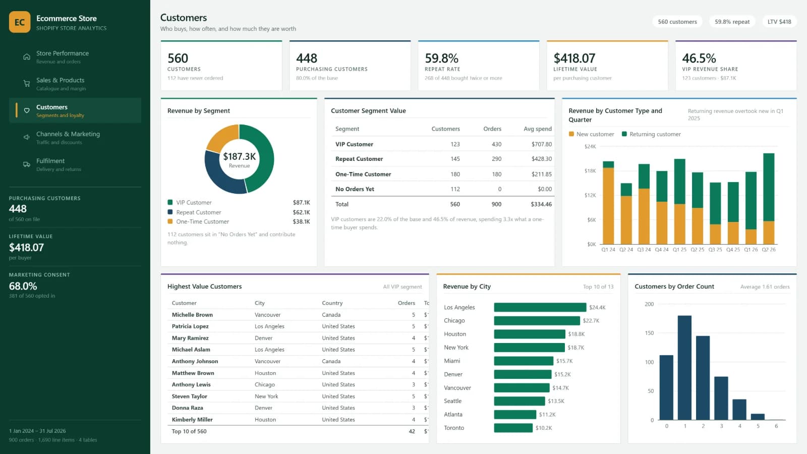Click the $334.46 total avg spend

[x=541, y=204]
